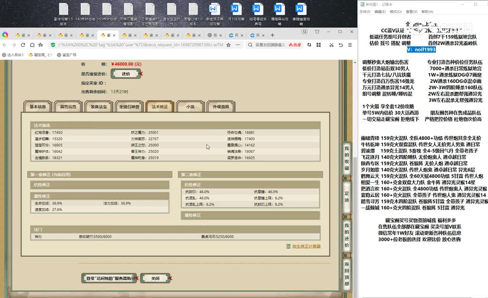The width and height of the screenshot is (488, 298).
Task: Reload the current page
Action: pos(23,45)
